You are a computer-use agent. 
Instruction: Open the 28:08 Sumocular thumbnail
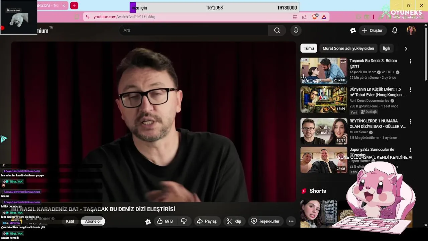tap(324, 160)
